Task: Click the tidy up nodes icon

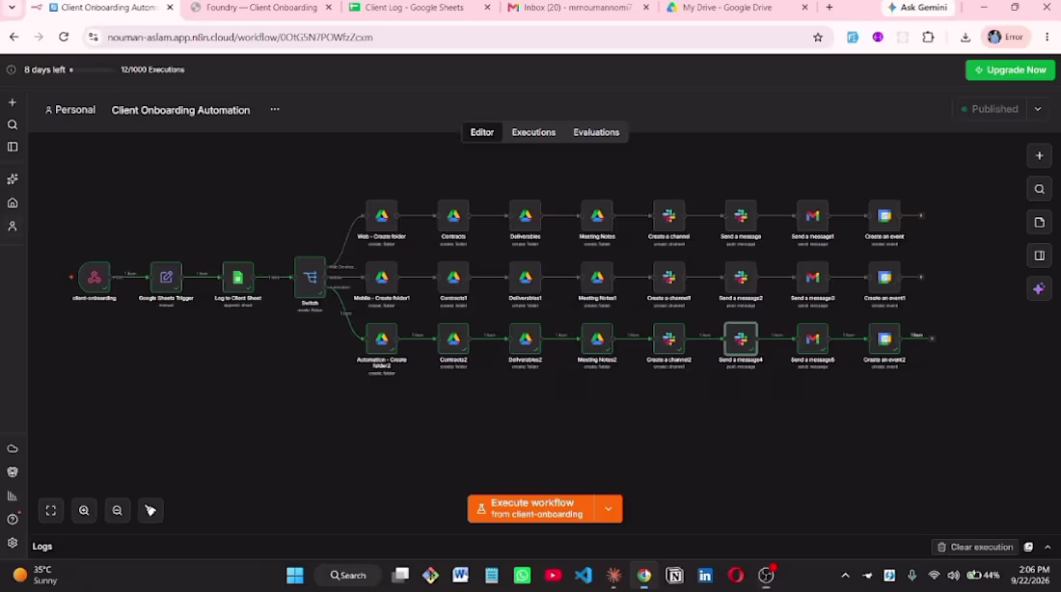Action: (x=150, y=511)
